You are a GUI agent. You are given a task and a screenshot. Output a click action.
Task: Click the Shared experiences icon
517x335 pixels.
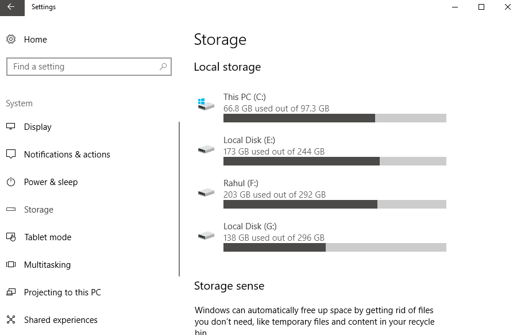click(11, 320)
